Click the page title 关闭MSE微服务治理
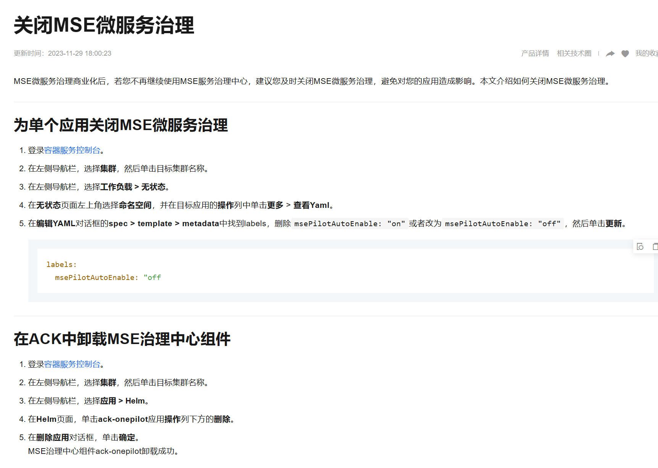 pyautogui.click(x=104, y=25)
